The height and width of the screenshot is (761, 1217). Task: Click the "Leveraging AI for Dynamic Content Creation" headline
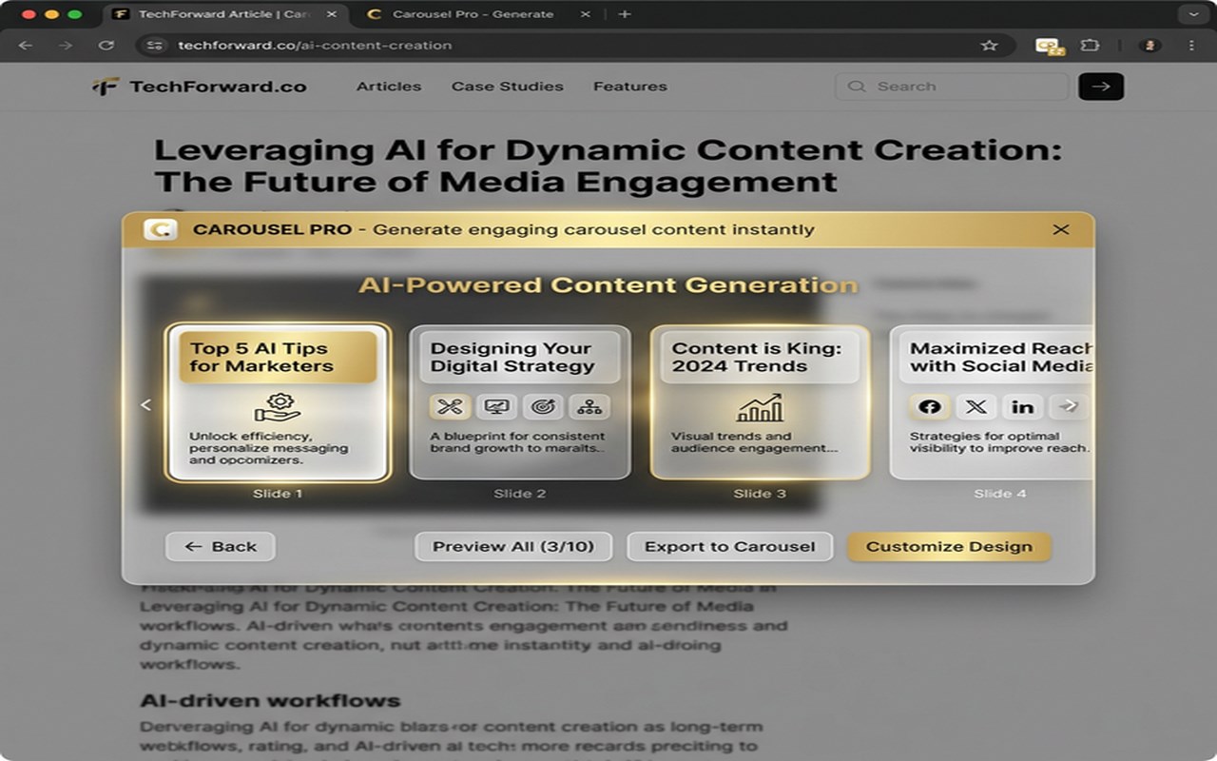[x=608, y=166]
